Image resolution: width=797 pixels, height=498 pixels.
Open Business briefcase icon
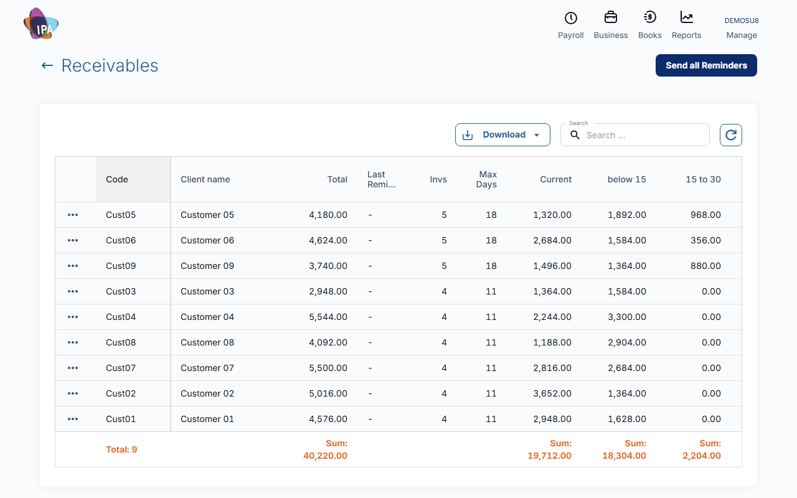(611, 17)
